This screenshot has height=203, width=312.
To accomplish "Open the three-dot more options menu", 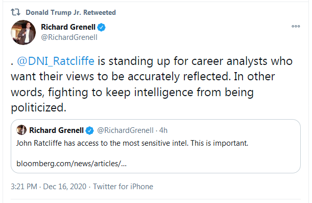I will (x=296, y=26).
